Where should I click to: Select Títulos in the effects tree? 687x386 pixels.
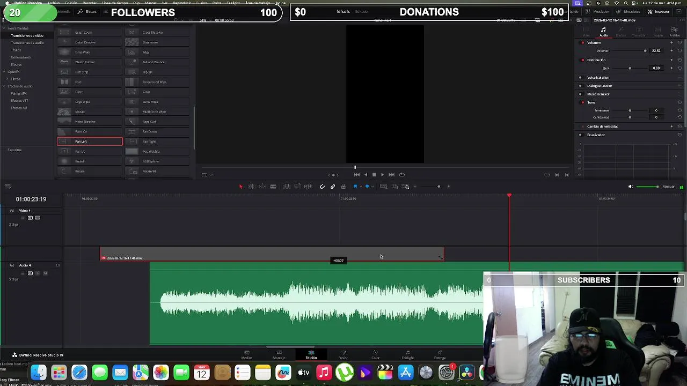coord(16,50)
